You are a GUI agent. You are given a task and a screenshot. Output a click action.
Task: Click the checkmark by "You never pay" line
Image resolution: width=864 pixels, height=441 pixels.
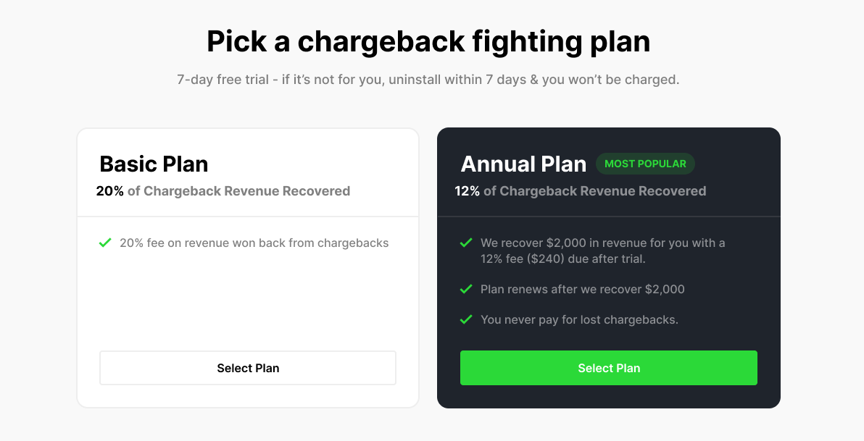coord(466,319)
